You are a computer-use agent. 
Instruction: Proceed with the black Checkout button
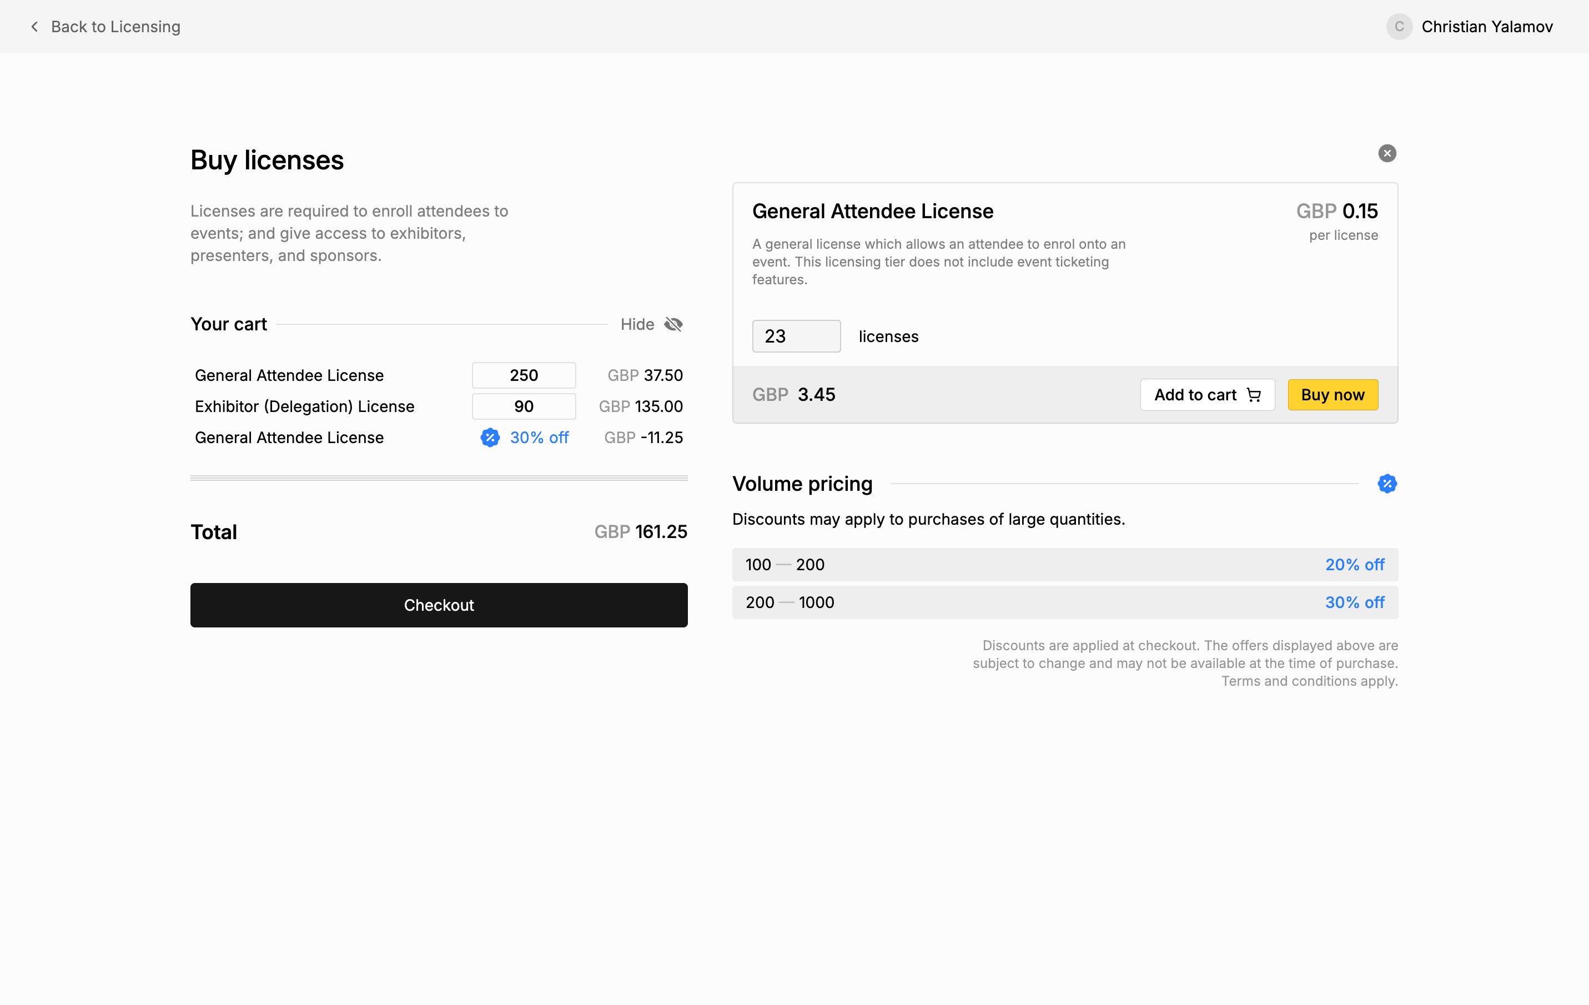(x=439, y=605)
